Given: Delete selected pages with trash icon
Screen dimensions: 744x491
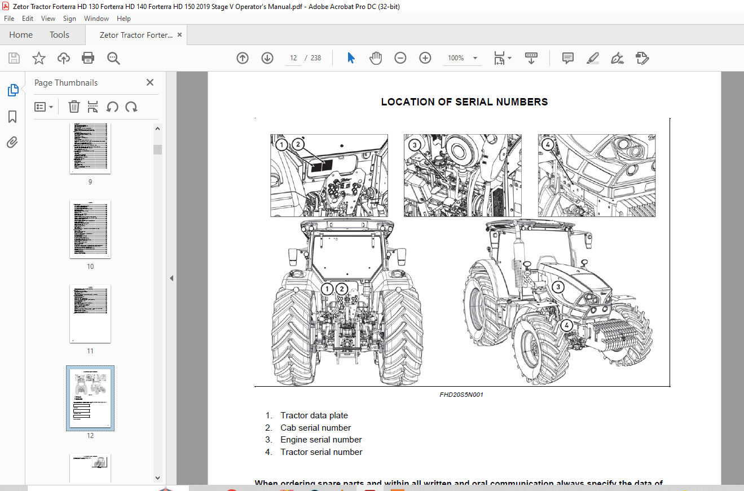Looking at the screenshot, I should click(x=74, y=107).
